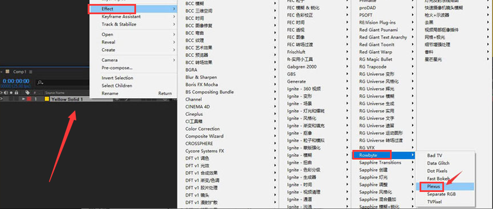This screenshot has height=209, width=493.
Task: Click the Comp 1 panel menu icon
Action: 31,72
